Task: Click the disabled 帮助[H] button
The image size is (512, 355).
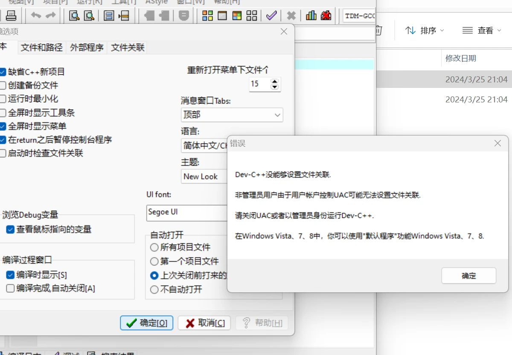Action: click(262, 323)
